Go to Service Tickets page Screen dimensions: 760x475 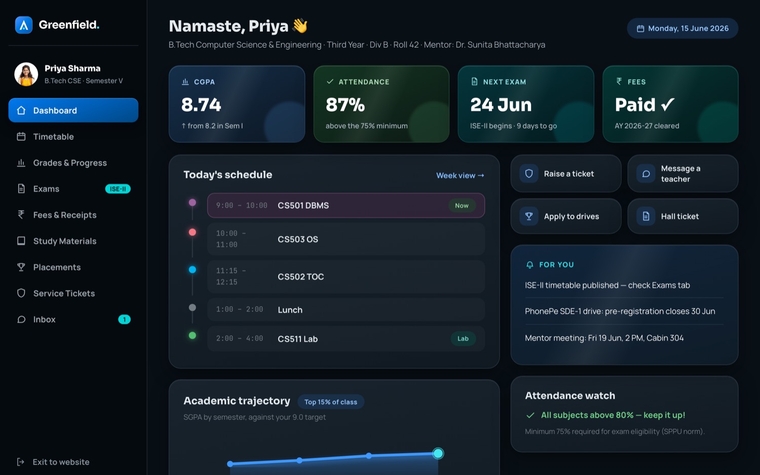[x=73, y=293]
